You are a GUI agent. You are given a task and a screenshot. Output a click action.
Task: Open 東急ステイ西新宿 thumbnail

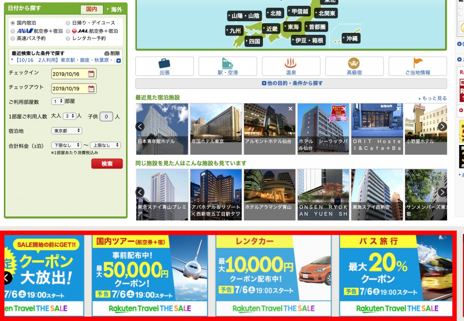click(377, 195)
